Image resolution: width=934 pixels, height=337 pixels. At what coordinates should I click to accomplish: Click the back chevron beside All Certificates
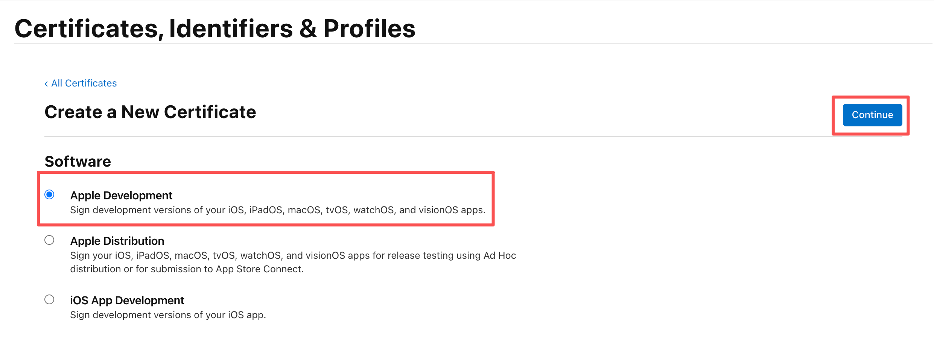pos(46,83)
